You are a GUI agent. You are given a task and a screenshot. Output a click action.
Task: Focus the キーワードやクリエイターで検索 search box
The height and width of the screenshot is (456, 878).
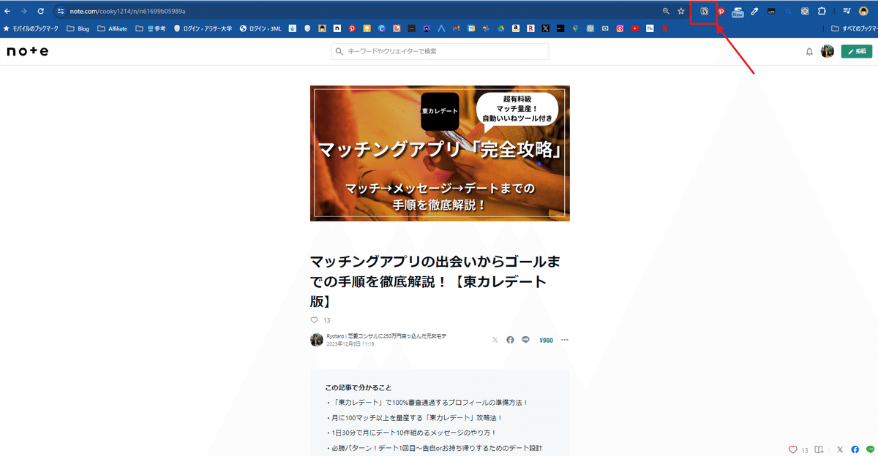point(440,51)
